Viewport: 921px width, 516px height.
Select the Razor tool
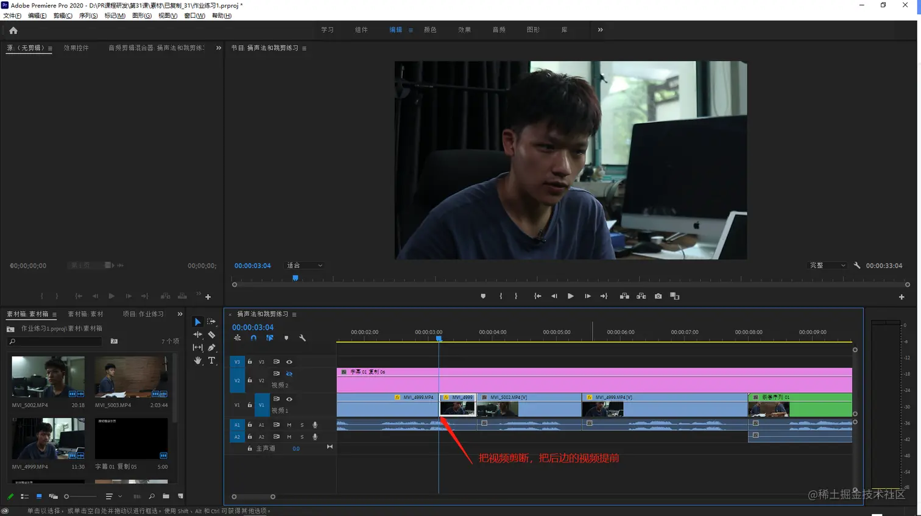[x=211, y=334]
